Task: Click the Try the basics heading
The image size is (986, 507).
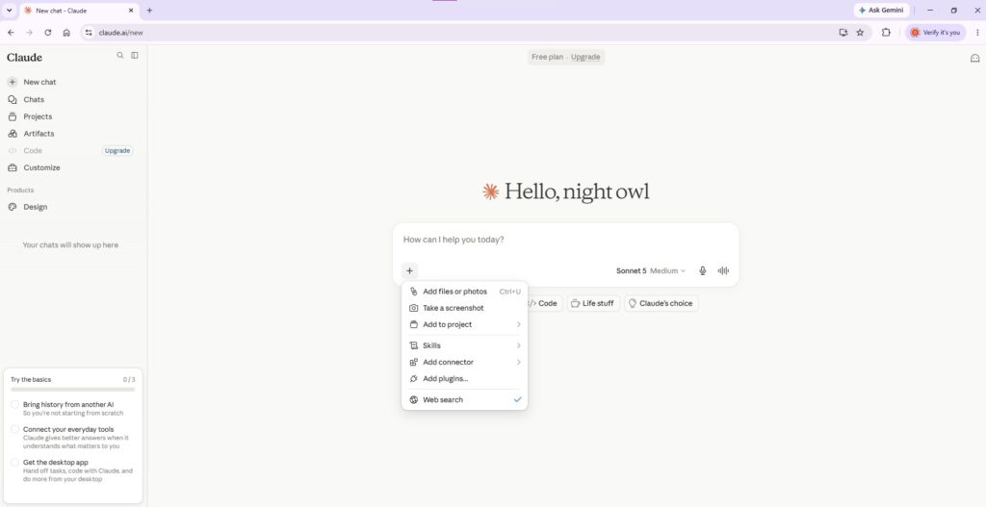Action: 31,379
